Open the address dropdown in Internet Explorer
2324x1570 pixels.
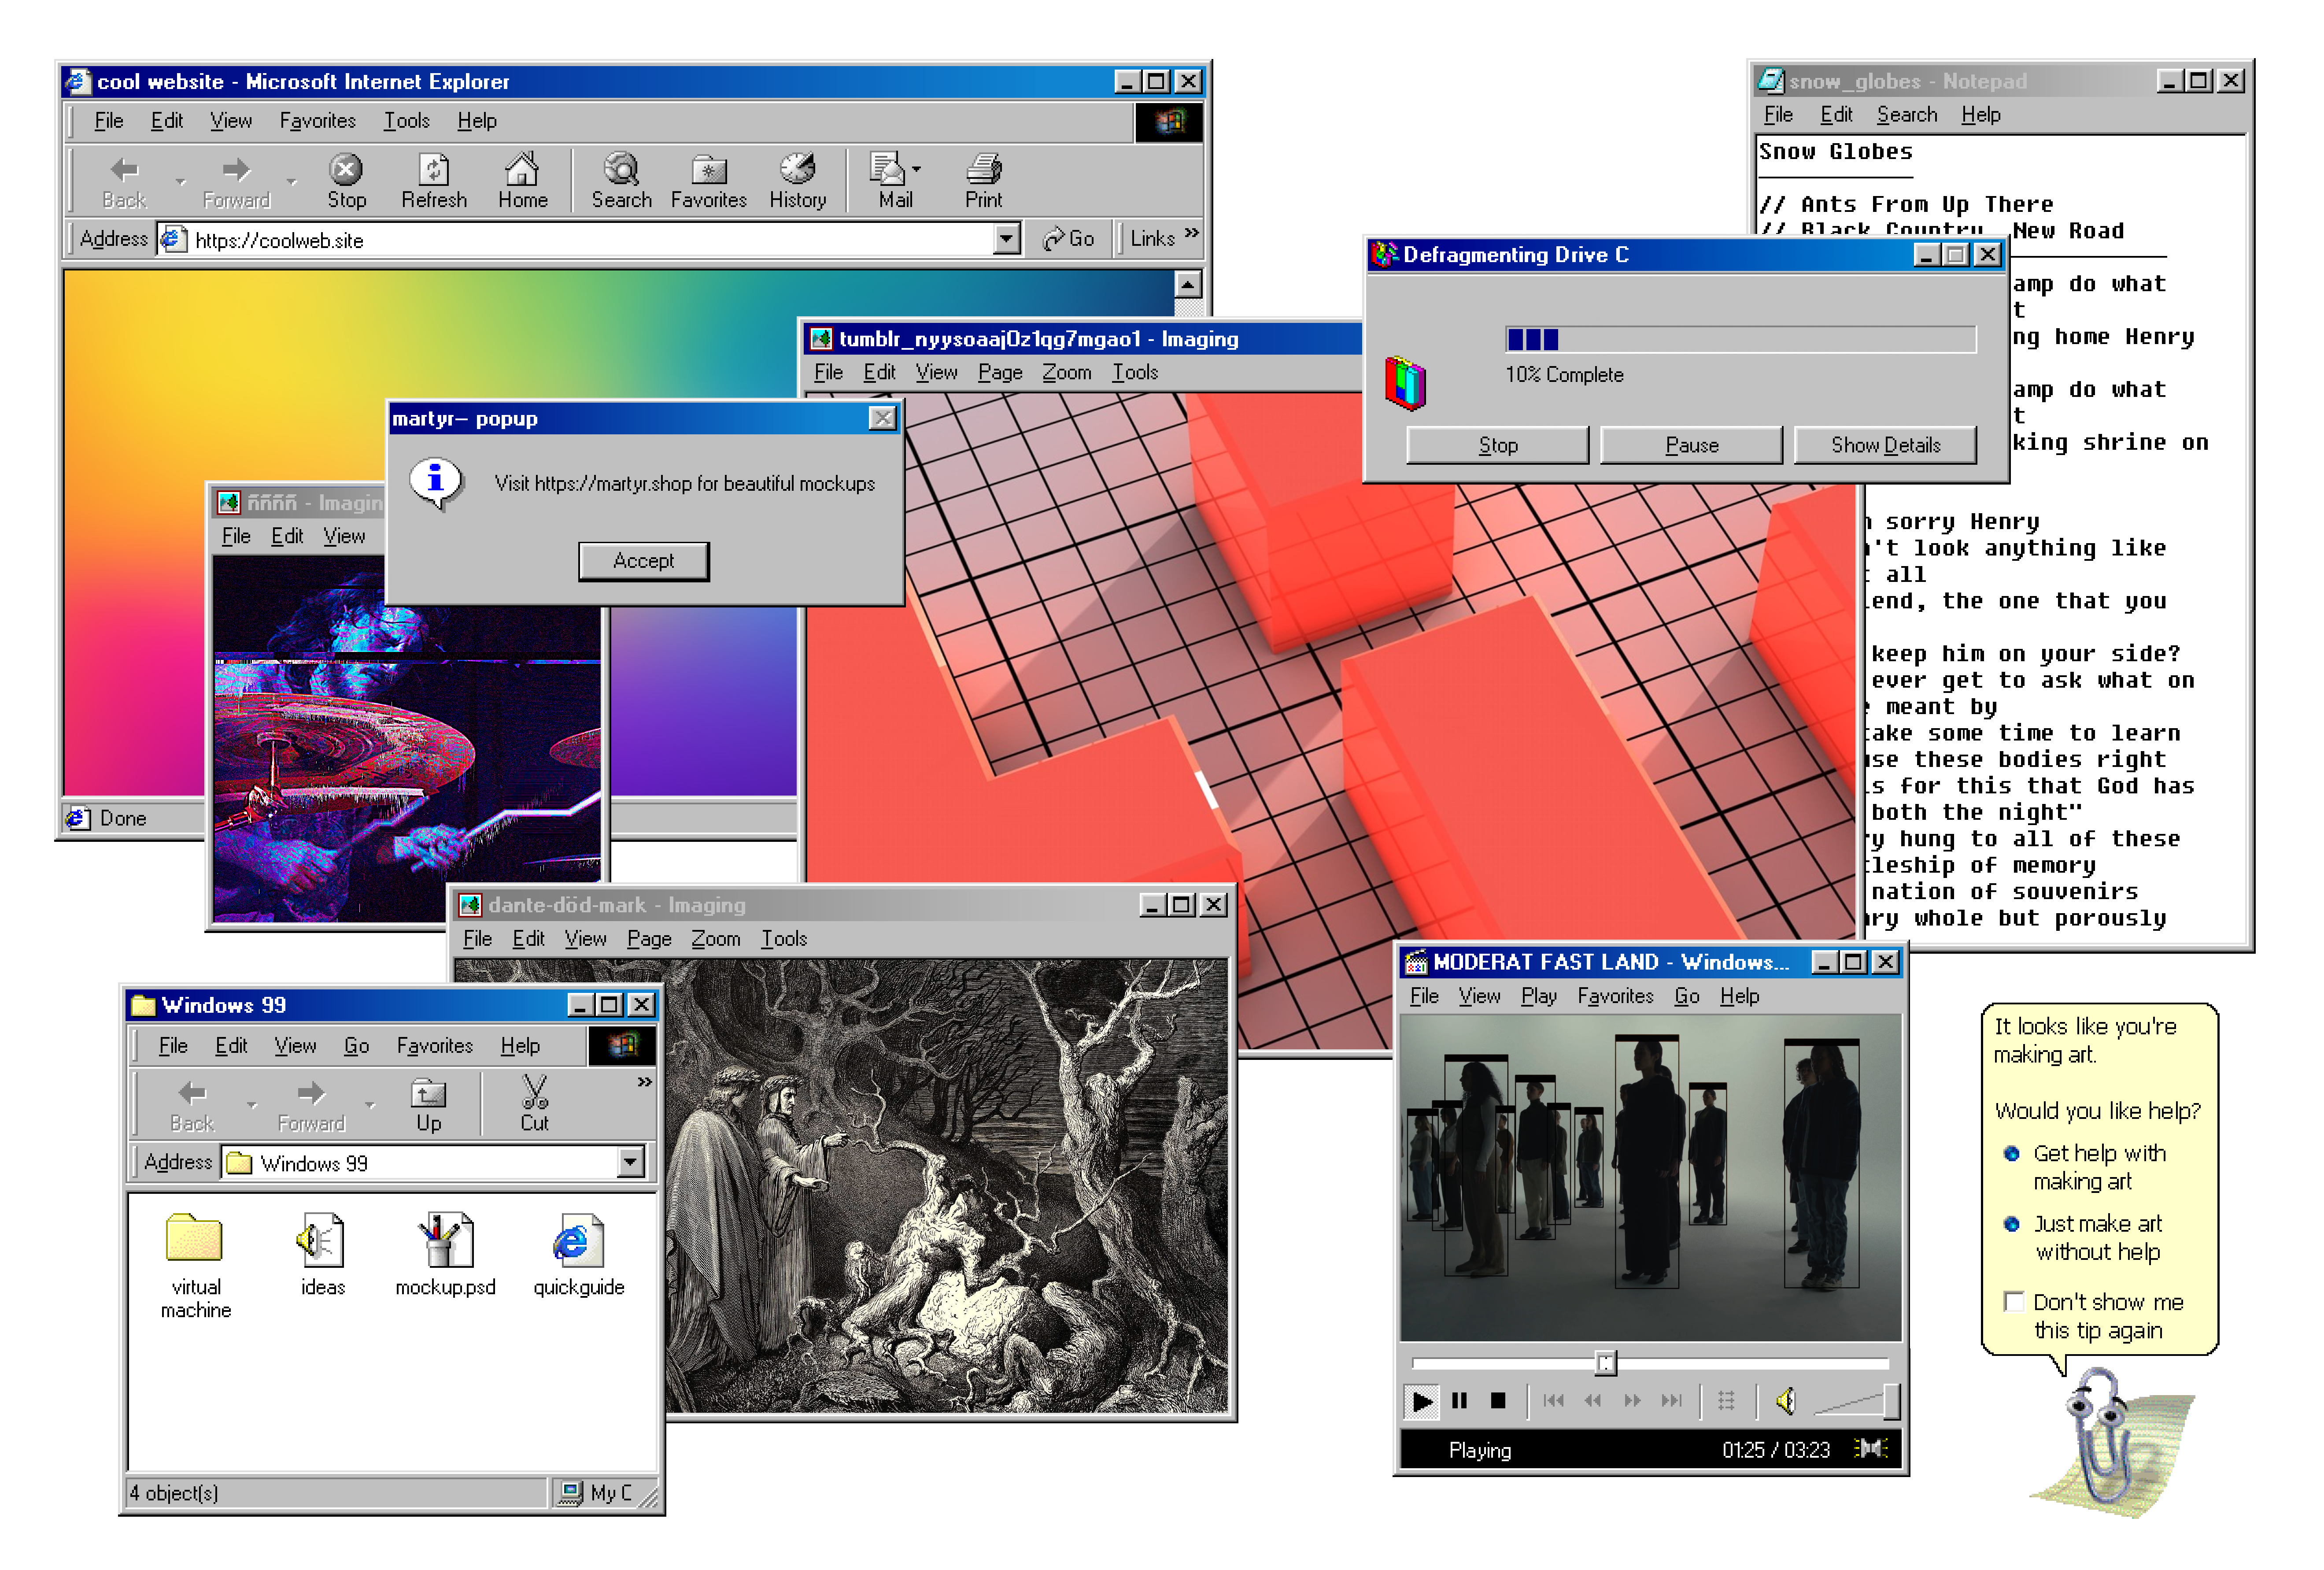(x=1006, y=239)
